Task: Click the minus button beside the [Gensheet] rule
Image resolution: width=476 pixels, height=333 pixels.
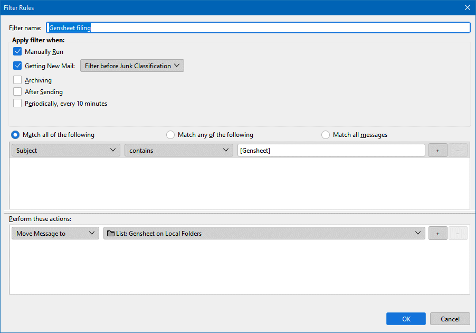Action: pyautogui.click(x=458, y=150)
